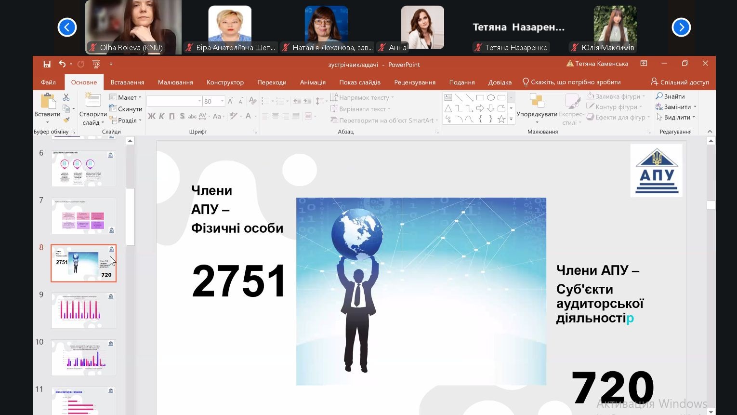Image resolution: width=737 pixels, height=415 pixels.
Task: Choose the right arrow shape in gallery
Action: tap(480, 108)
